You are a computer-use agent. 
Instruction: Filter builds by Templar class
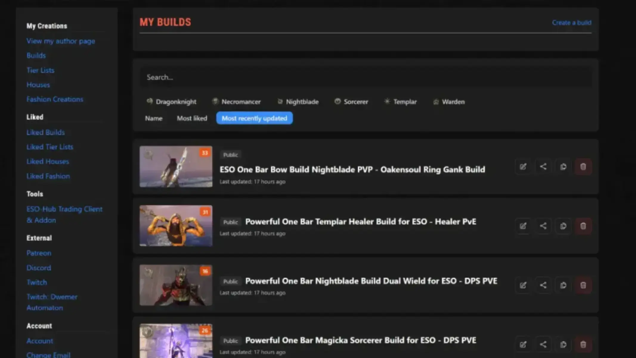pyautogui.click(x=400, y=102)
